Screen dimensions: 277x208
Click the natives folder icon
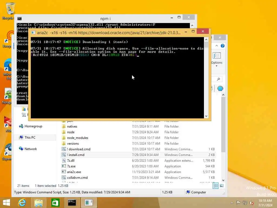coord(64,126)
